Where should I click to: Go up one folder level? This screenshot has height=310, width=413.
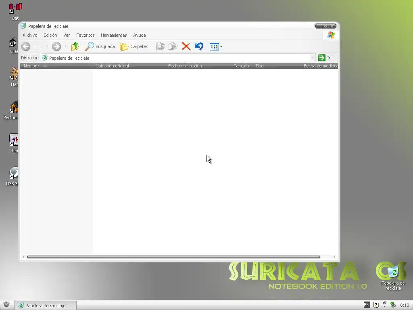75,46
